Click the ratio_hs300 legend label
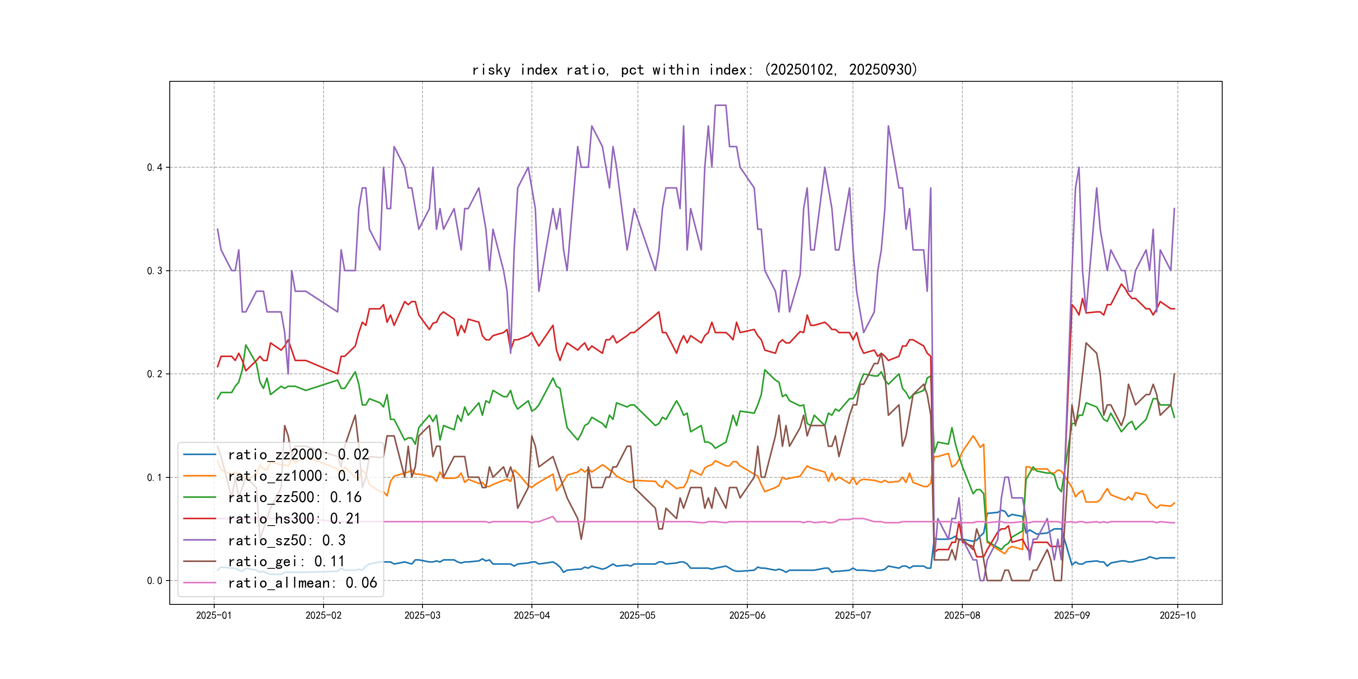The height and width of the screenshot is (679, 1358). 294,519
